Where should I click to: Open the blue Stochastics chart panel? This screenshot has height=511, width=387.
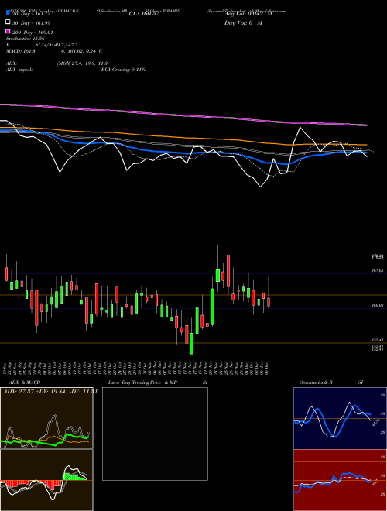click(x=340, y=418)
